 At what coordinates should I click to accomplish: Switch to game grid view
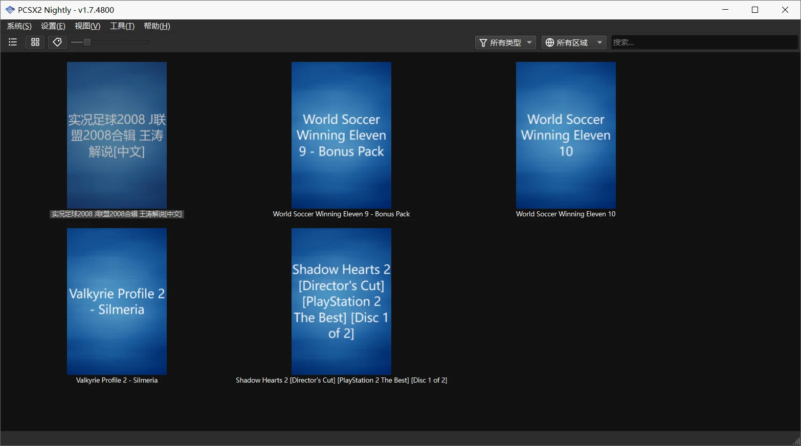pyautogui.click(x=35, y=42)
